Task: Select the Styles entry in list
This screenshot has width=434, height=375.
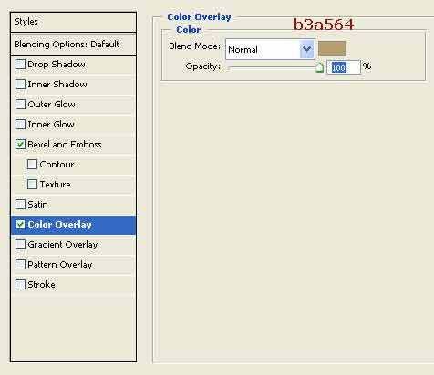Action: point(73,22)
